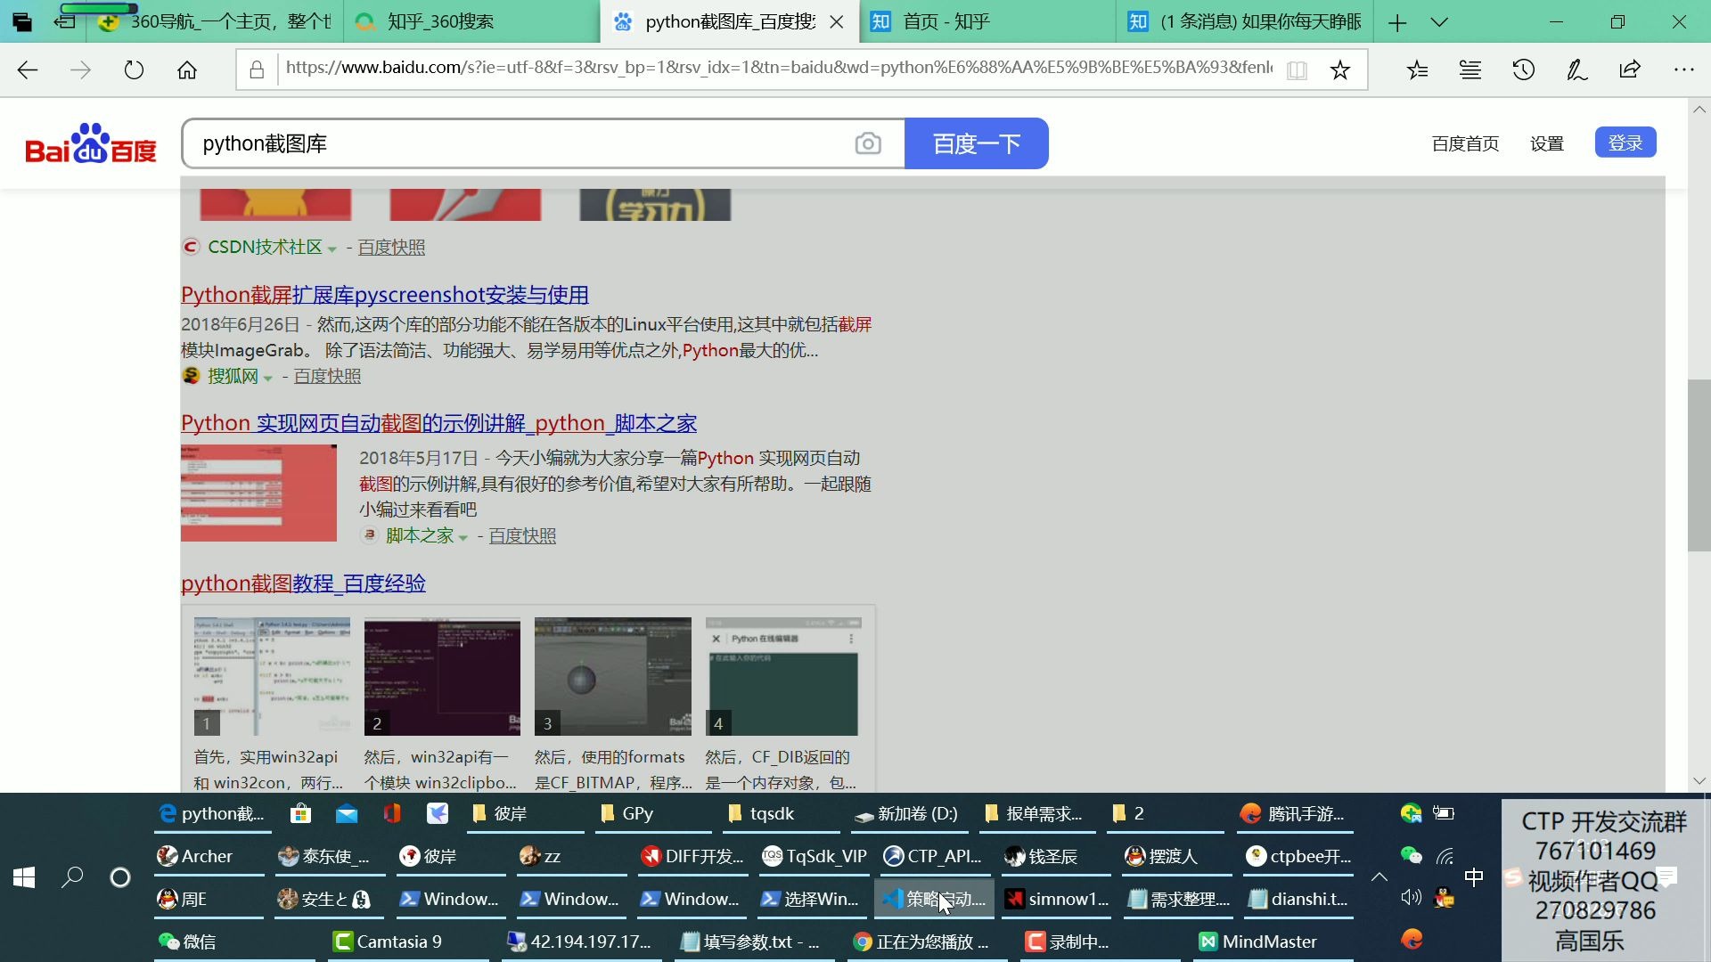Image resolution: width=1711 pixels, height=962 pixels.
Task: Open taskbar search magnifier
Action: 72,877
